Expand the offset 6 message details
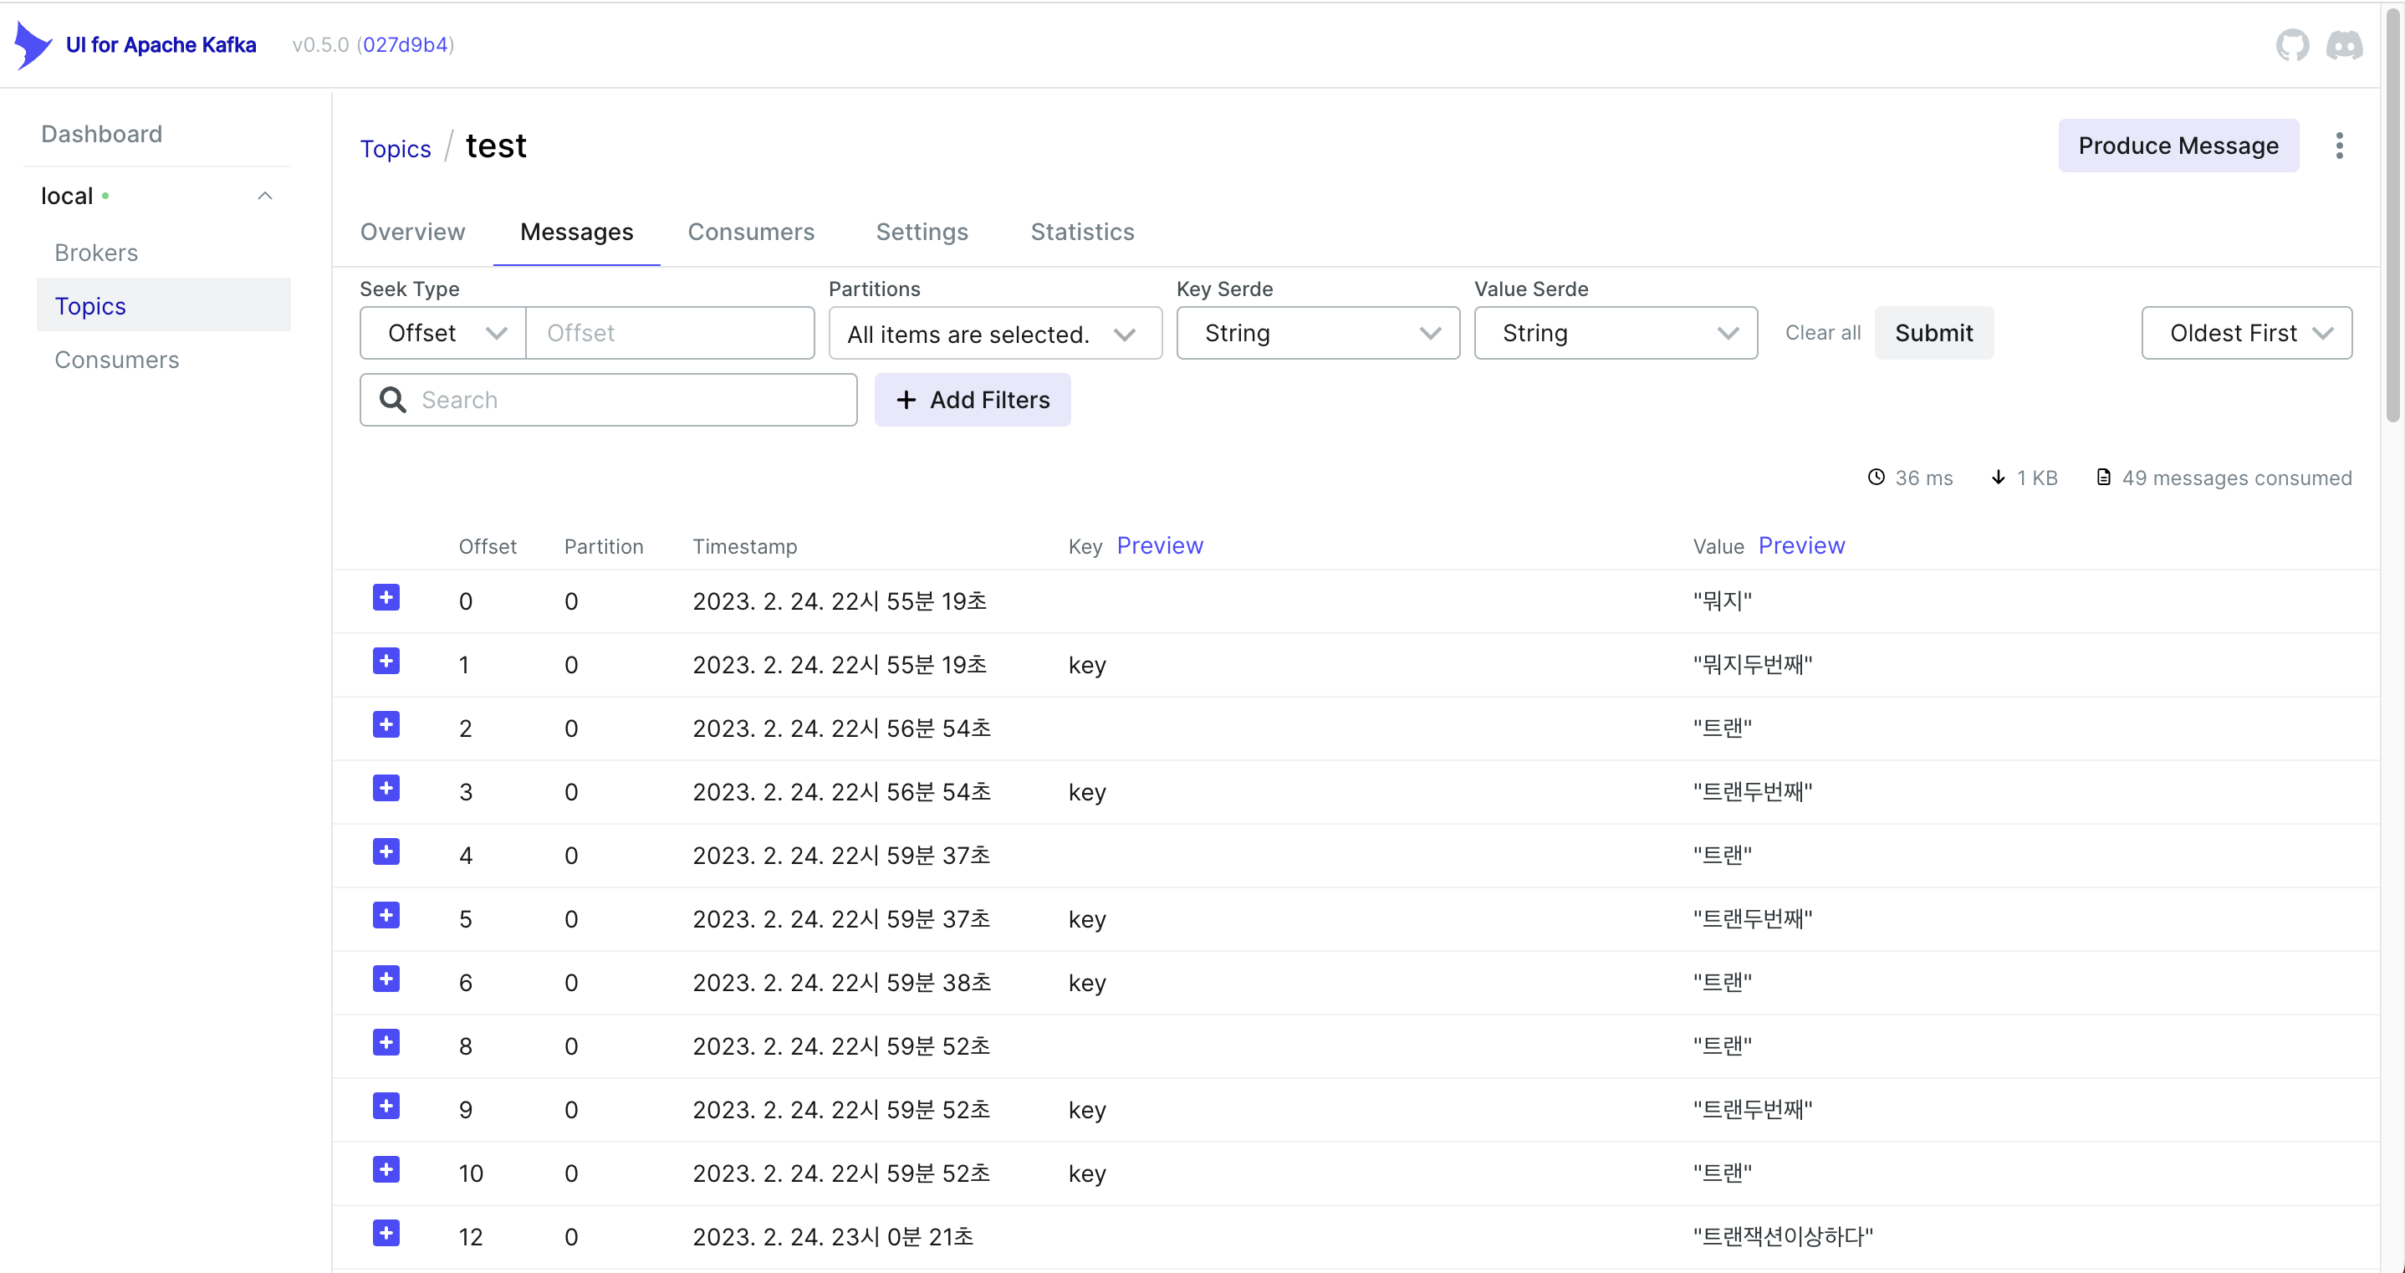The image size is (2405, 1273). tap(386, 979)
